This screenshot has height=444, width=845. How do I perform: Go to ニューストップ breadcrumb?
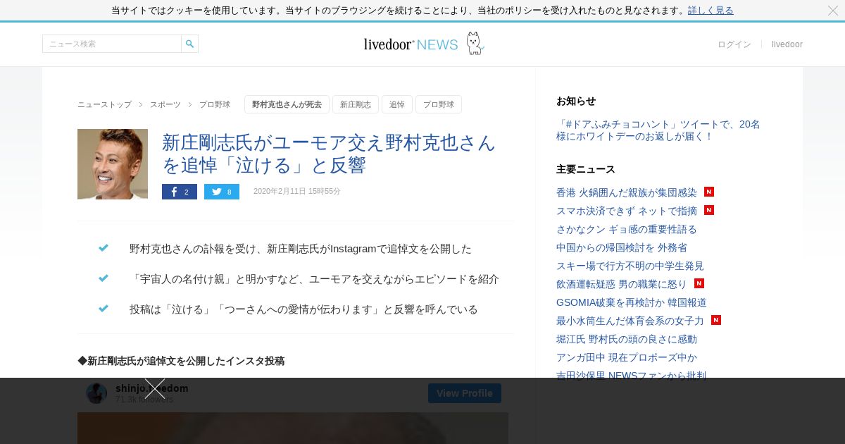pyautogui.click(x=104, y=104)
